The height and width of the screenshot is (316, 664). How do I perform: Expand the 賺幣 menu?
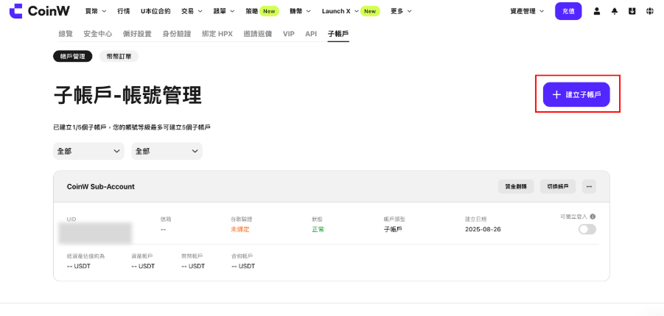coord(300,12)
